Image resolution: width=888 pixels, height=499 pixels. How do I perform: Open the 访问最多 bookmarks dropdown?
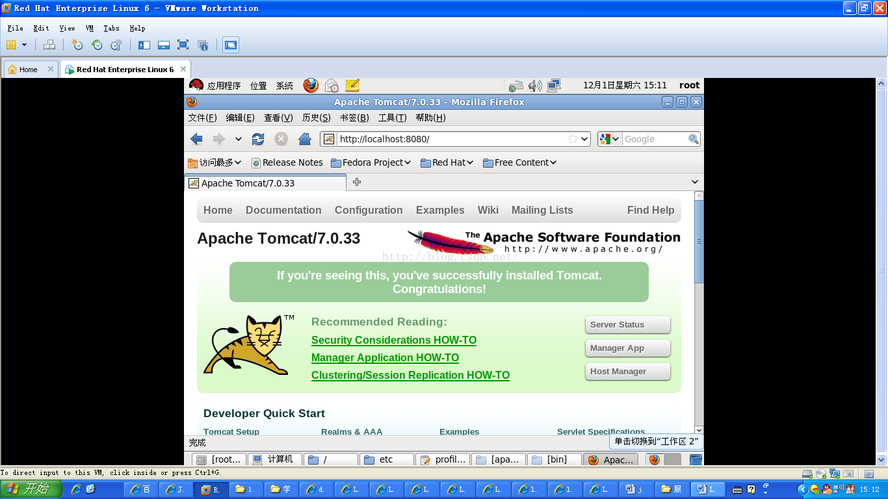(x=215, y=162)
